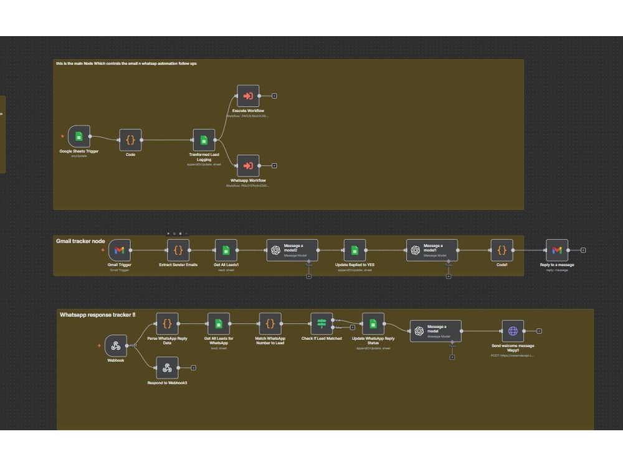Screen dimensions: 623x467
Task: Click the Gmail tracker node sticky title
Action: 80,241
